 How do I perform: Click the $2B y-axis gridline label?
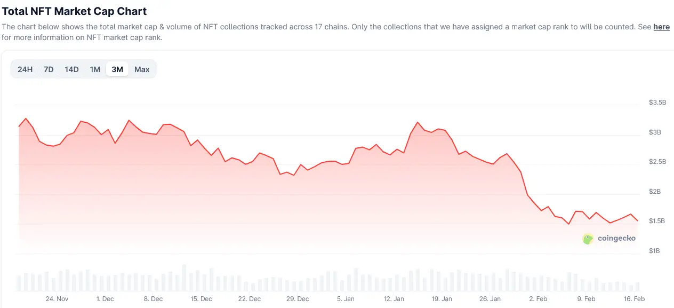[654, 192]
